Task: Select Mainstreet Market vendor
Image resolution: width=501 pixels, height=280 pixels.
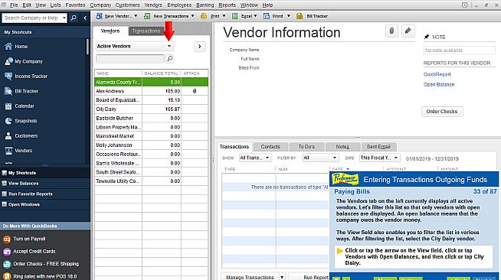Action: [x=151, y=136]
